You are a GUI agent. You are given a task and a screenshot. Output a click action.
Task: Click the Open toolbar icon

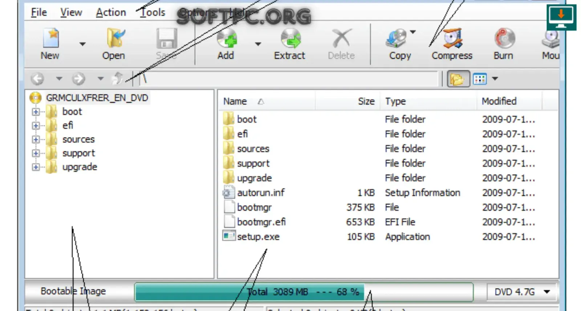116,38
